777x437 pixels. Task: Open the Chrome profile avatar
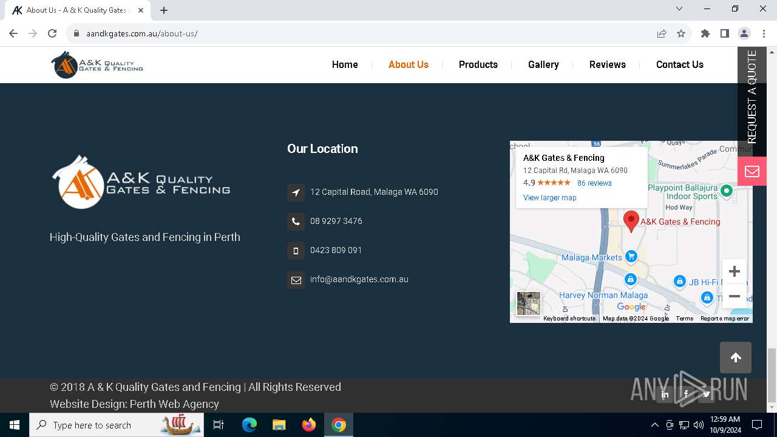pos(744,33)
